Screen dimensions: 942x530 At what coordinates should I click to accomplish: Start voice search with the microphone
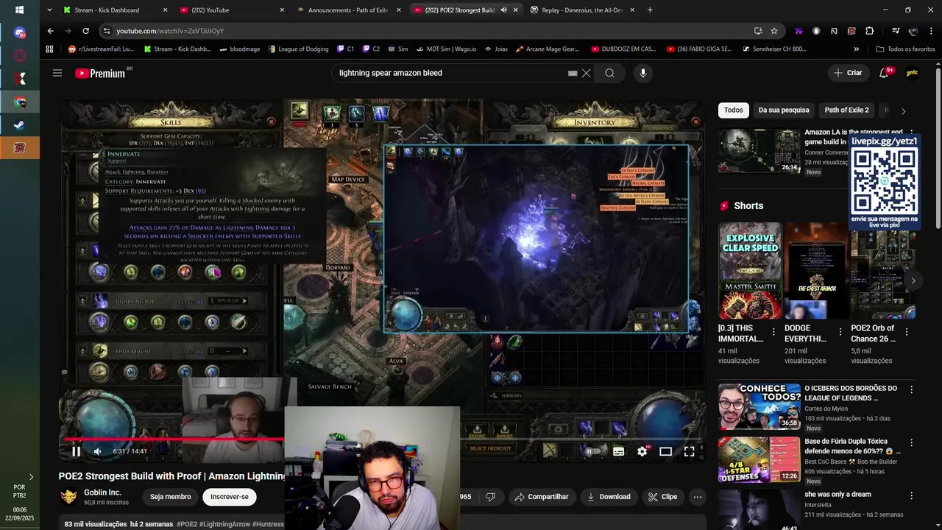click(x=643, y=73)
